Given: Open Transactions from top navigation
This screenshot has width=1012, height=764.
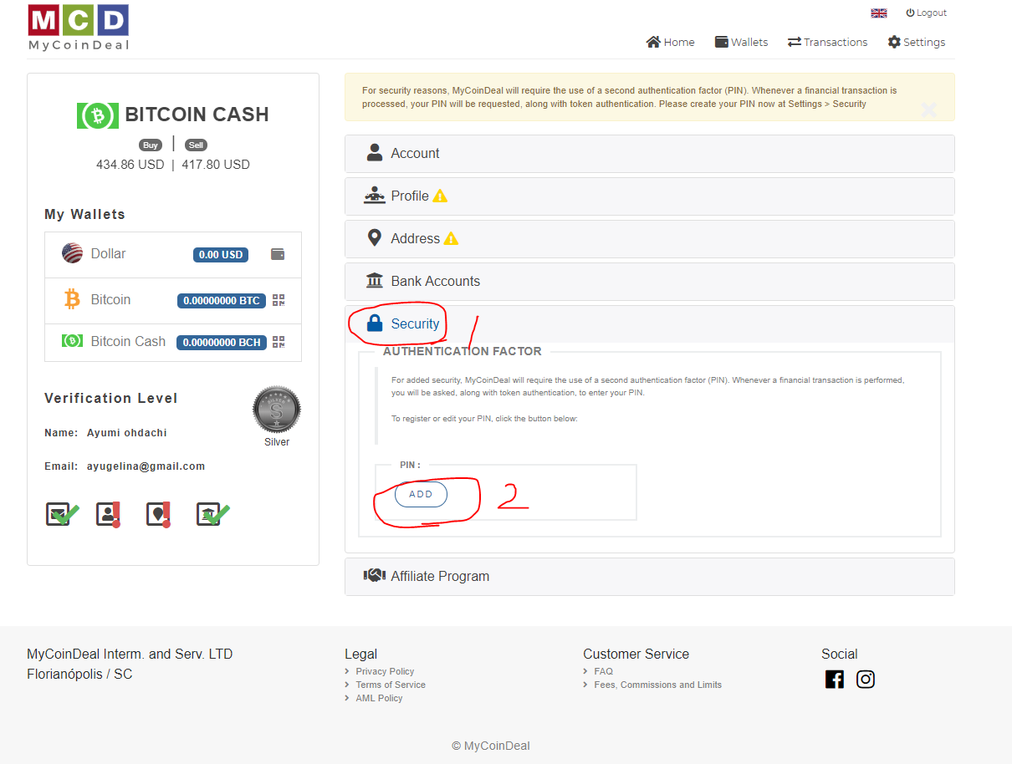Looking at the screenshot, I should click(x=827, y=42).
